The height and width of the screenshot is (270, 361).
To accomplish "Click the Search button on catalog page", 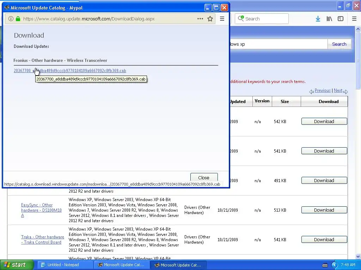I will coord(339,44).
